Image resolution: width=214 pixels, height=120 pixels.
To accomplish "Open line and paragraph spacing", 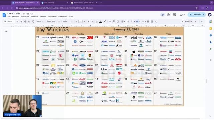I will click(x=128, y=21).
